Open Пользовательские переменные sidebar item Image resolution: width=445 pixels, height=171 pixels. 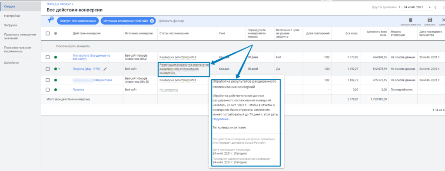[17, 49]
